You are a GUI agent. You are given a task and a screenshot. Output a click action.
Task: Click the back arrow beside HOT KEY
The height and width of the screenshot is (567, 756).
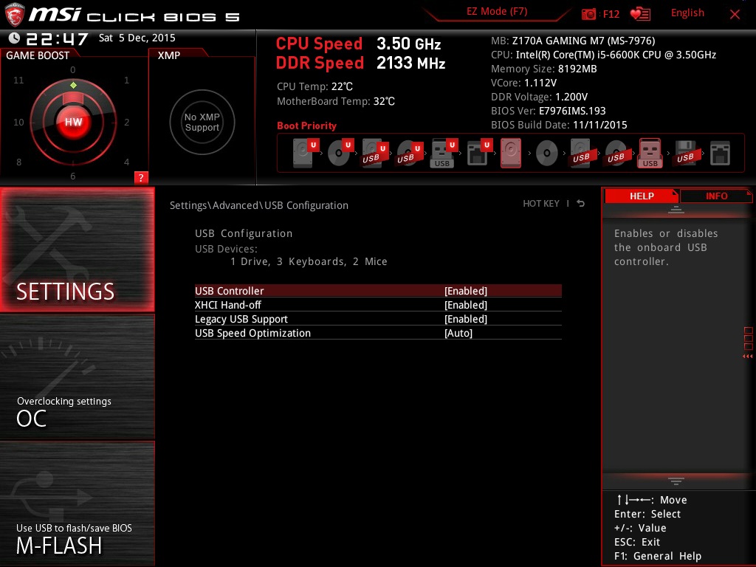tap(581, 204)
